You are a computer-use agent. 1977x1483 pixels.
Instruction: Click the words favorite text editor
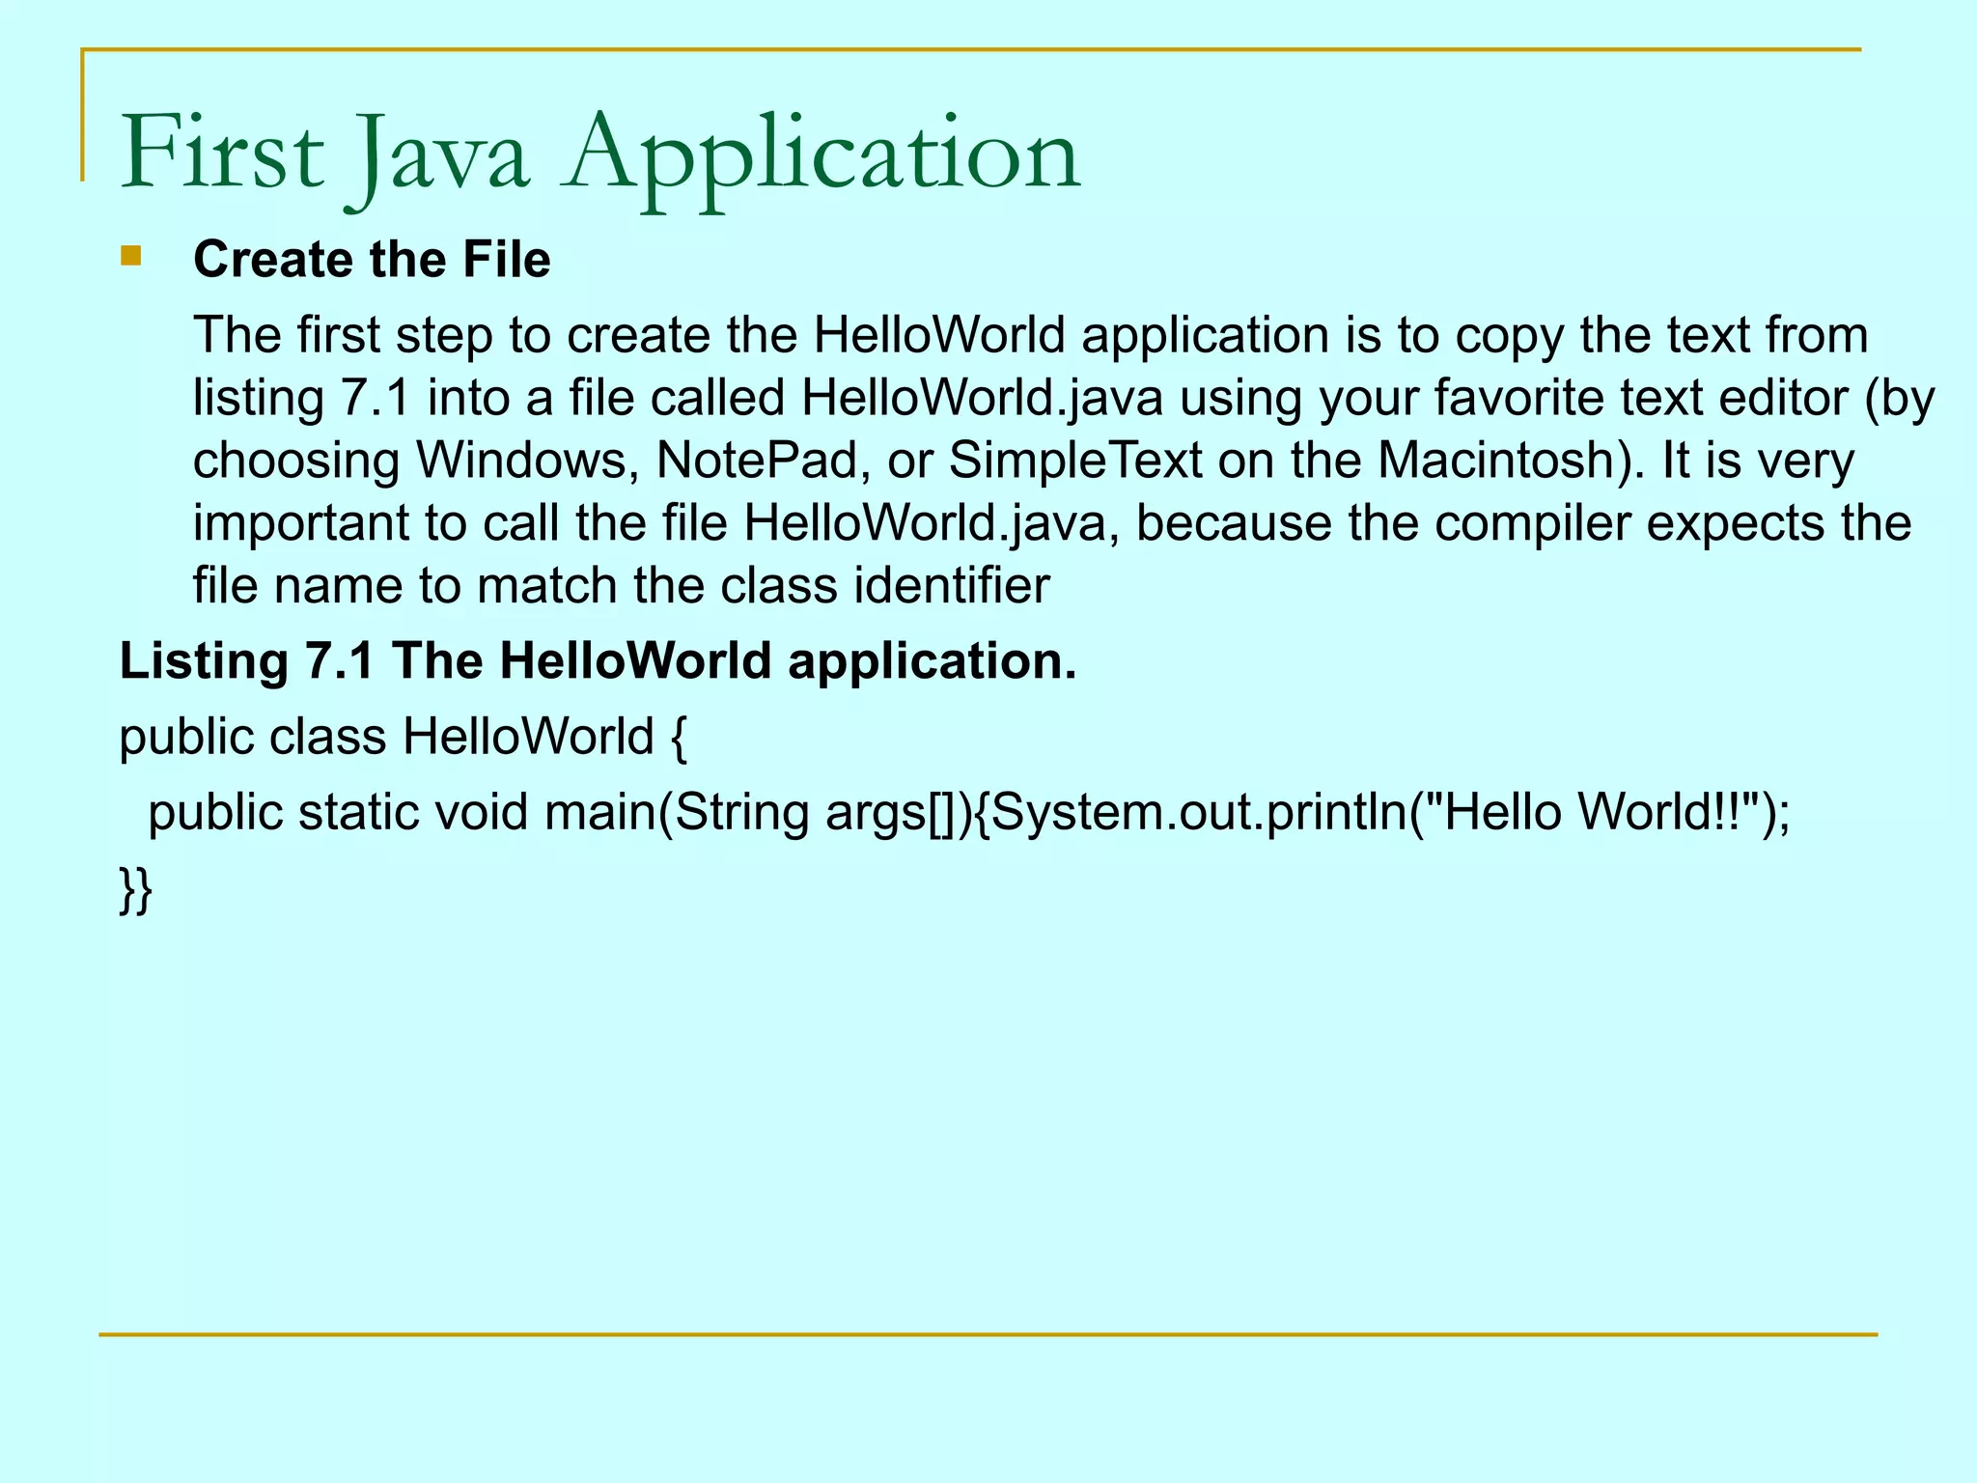coord(1640,398)
